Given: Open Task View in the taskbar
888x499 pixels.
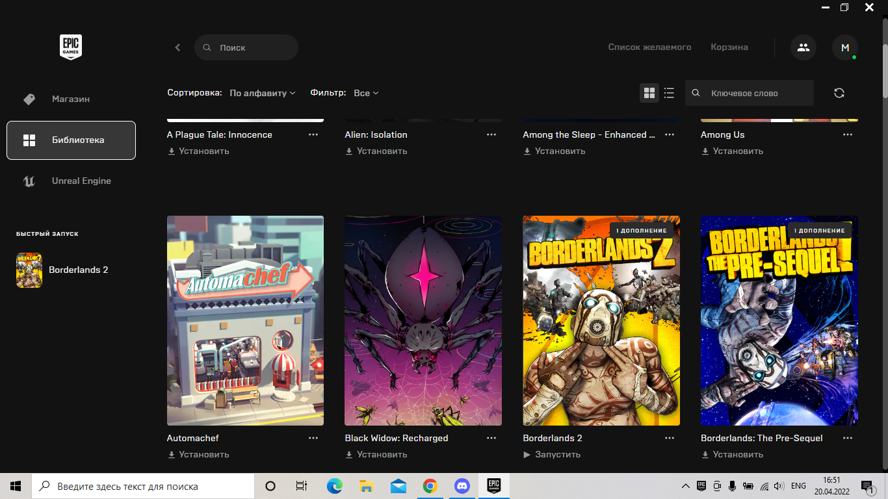Looking at the screenshot, I should pos(302,486).
